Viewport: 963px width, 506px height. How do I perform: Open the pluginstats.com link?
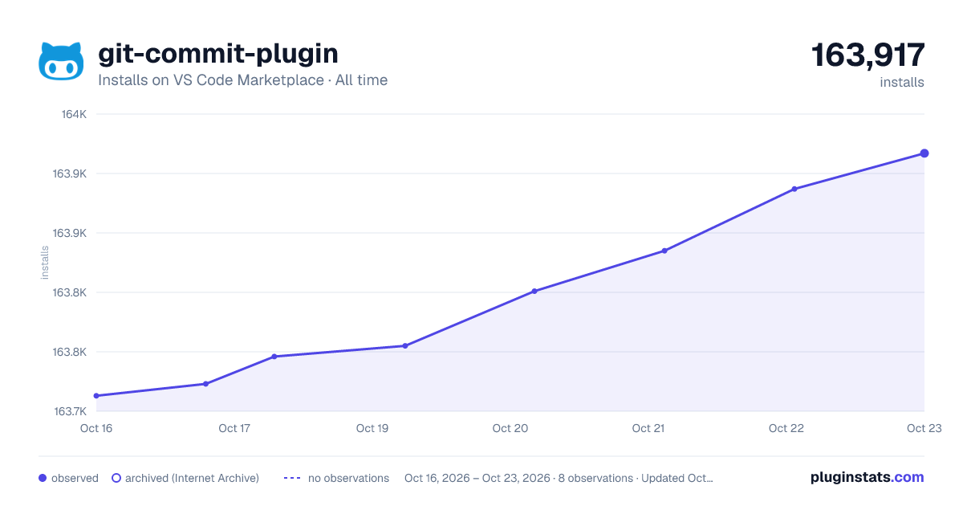pyautogui.click(x=868, y=477)
